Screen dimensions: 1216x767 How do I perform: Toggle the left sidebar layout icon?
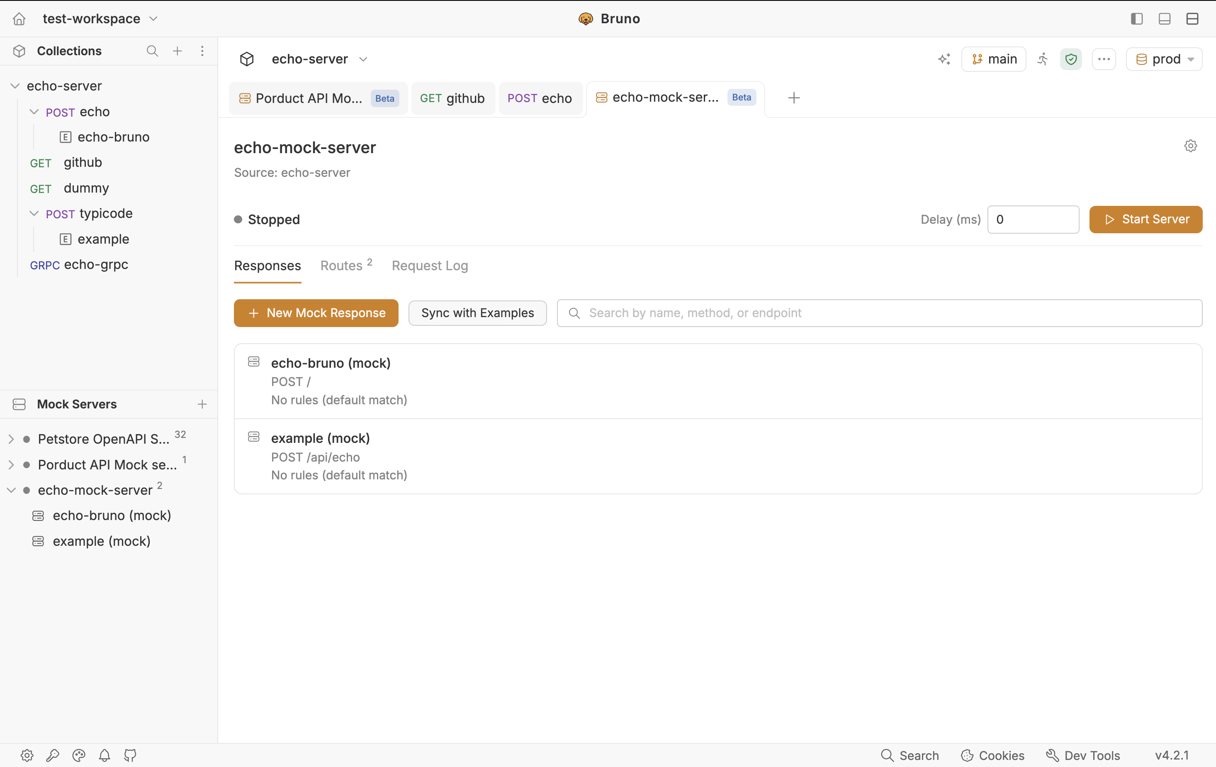(1137, 19)
